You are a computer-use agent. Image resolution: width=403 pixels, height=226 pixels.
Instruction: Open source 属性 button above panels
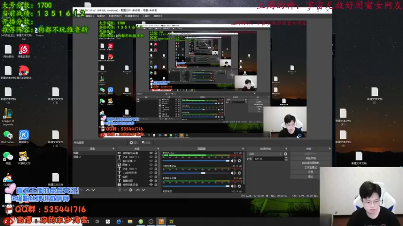click(x=134, y=143)
